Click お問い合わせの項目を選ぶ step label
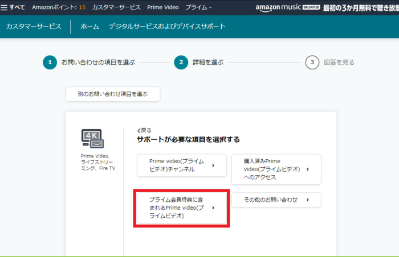The height and width of the screenshot is (257, 399). coord(99,62)
